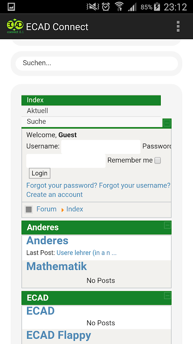This screenshot has height=344, width=193.
Task: Open the Suche menu item
Action: coord(91,122)
